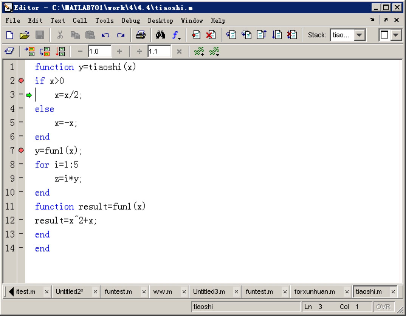The height and width of the screenshot is (316, 406).
Task: Open Find with the binoculars icon
Action: click(x=160, y=35)
